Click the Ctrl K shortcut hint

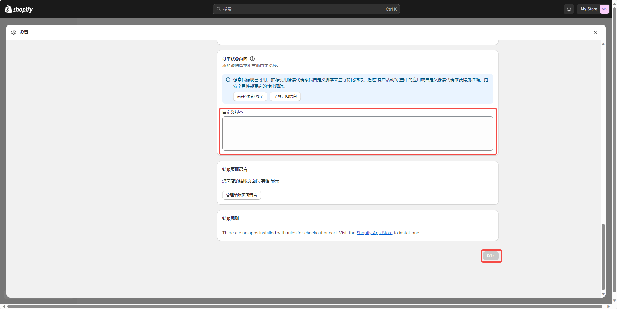click(391, 9)
